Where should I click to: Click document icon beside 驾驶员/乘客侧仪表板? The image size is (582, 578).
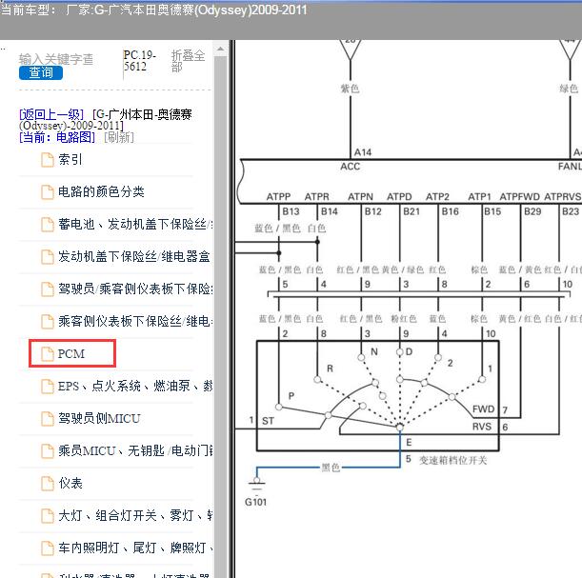[48, 289]
